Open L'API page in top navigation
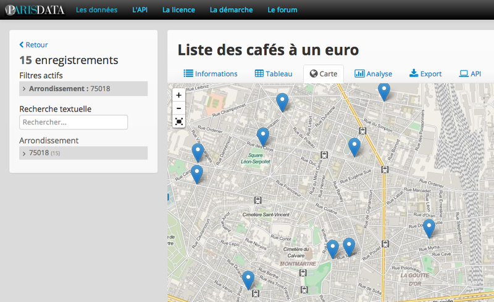This screenshot has height=302, width=494. pyautogui.click(x=140, y=10)
